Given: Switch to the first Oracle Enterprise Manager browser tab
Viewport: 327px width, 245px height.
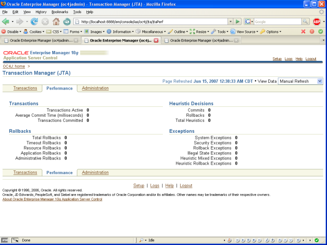Looking at the screenshot, I should tap(40, 40).
